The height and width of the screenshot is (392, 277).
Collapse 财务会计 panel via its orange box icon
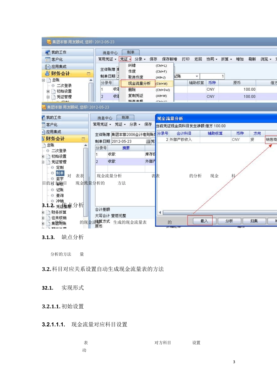(x=89, y=74)
